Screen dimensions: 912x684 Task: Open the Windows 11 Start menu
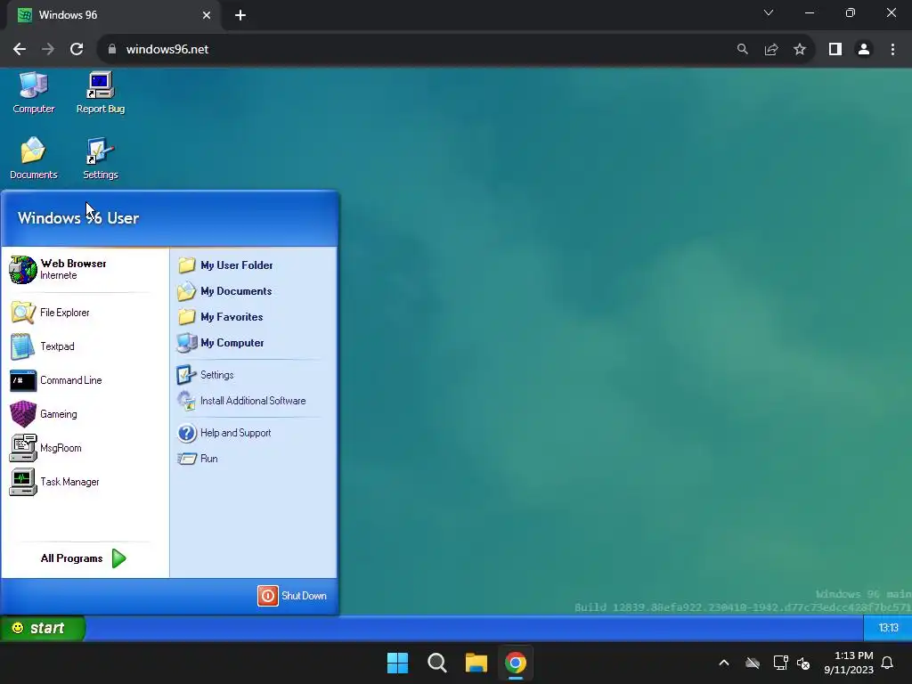tap(398, 663)
